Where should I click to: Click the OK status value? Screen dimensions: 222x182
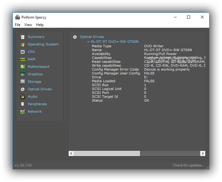click(x=147, y=100)
